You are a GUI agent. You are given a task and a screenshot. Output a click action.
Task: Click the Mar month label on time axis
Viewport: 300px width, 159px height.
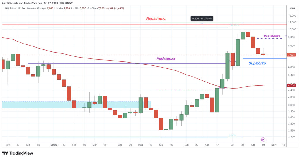[x=95, y=145]
